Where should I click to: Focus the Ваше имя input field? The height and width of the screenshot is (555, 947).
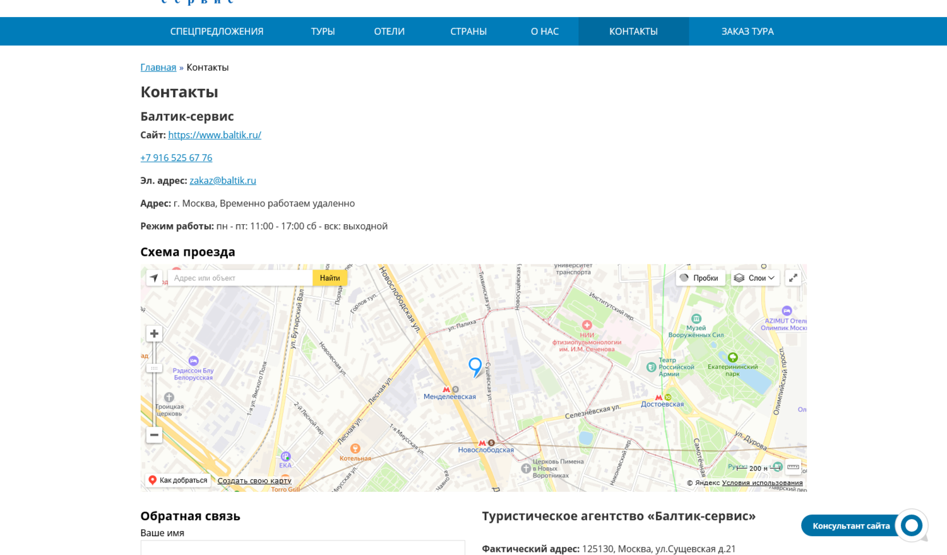click(x=302, y=547)
